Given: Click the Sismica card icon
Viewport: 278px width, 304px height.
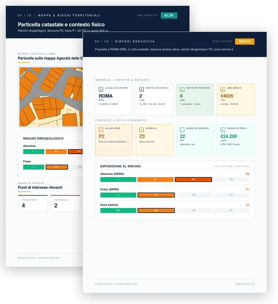Looking at the screenshot, I should click(x=142, y=130).
